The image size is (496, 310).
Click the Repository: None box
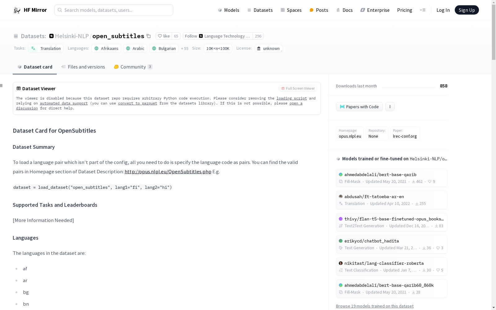click(x=377, y=134)
